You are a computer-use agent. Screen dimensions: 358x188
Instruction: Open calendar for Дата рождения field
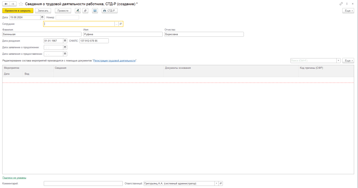pos(65,41)
